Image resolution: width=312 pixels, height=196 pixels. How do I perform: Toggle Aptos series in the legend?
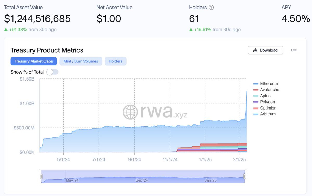262,96
